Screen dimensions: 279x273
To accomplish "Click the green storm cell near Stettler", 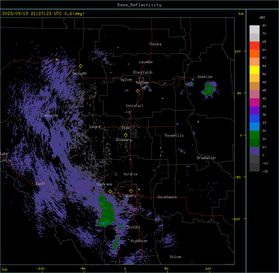I will (x=208, y=89).
